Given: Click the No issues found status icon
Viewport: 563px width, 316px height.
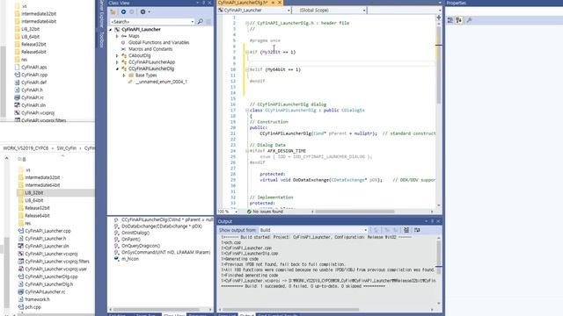Looking at the screenshot, I should [x=249, y=212].
